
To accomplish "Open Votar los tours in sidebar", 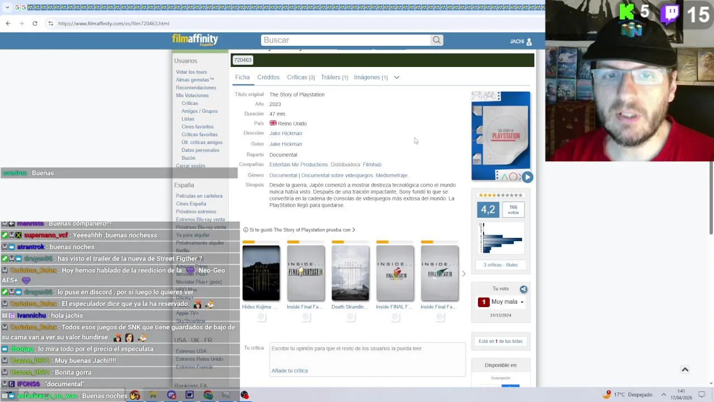I will click(x=191, y=72).
